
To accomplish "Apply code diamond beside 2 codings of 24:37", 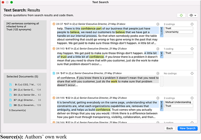I will (192, 24).
